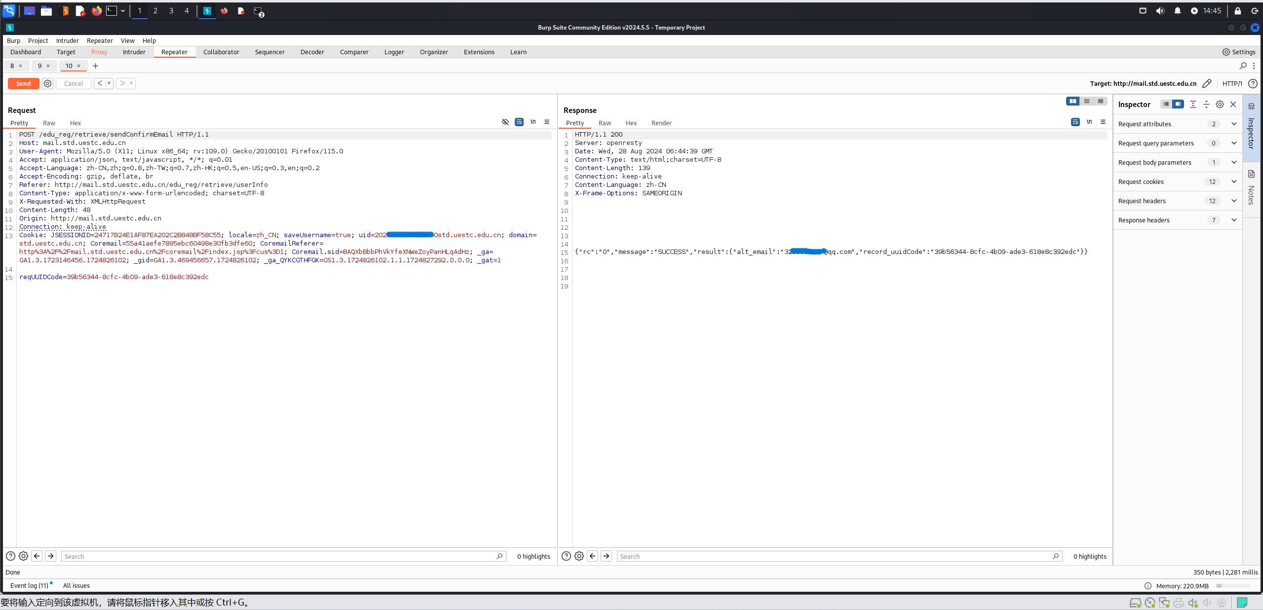The width and height of the screenshot is (1263, 610).
Task: Click the Memory usage bar
Action: [1233, 586]
